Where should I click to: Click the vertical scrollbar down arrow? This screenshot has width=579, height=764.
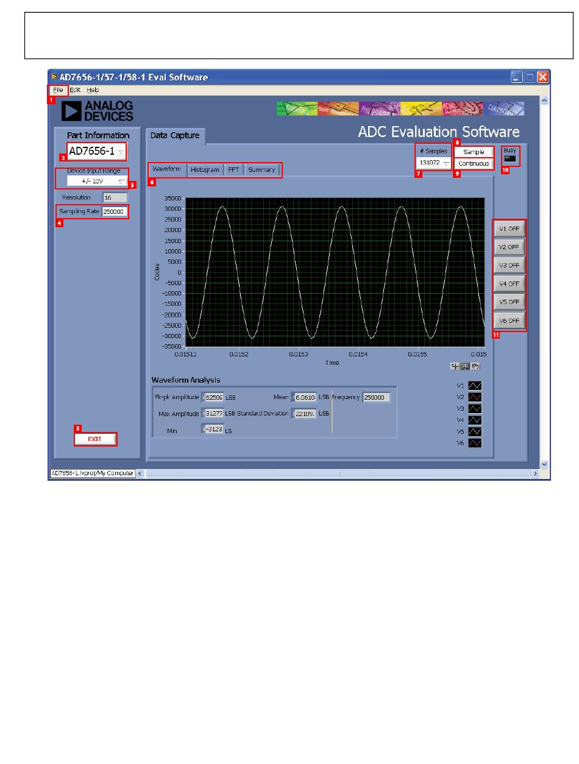544,464
